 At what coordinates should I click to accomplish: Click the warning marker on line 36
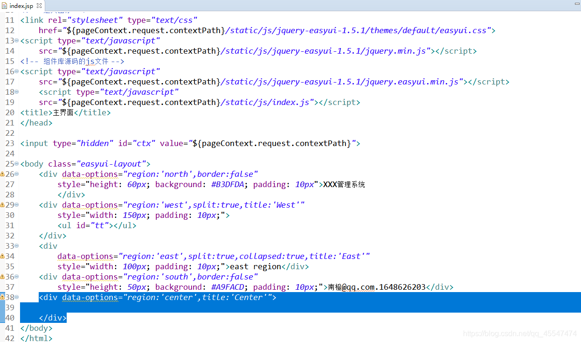[x=2, y=277]
